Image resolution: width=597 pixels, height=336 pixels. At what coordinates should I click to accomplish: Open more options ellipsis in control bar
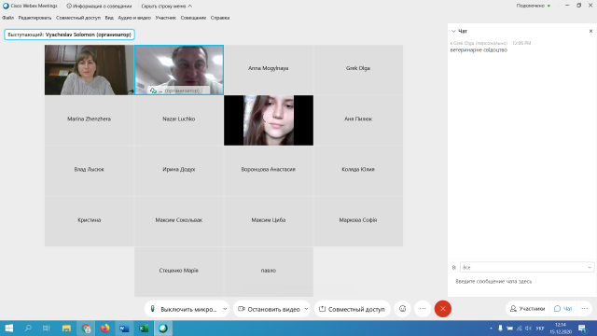(x=423, y=309)
